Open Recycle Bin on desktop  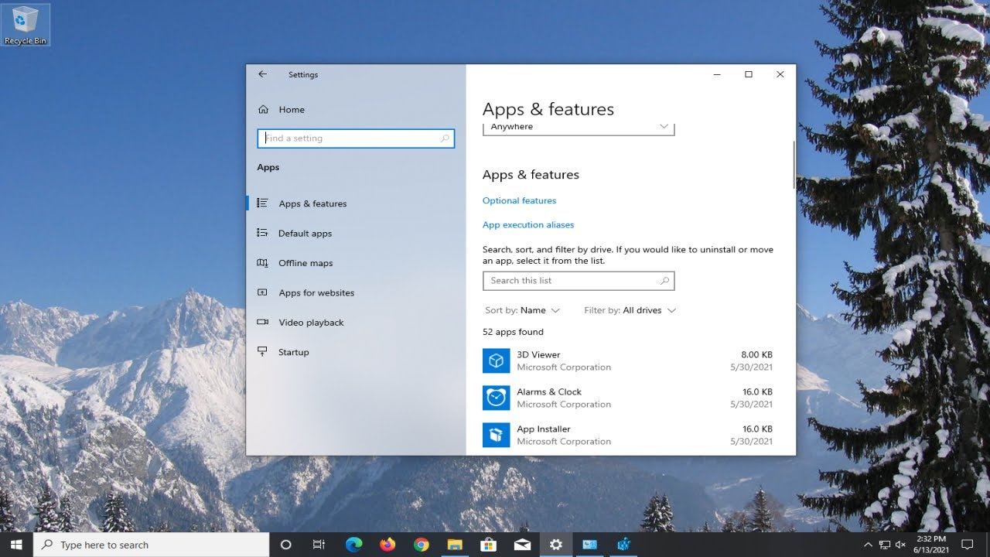pyautogui.click(x=26, y=25)
